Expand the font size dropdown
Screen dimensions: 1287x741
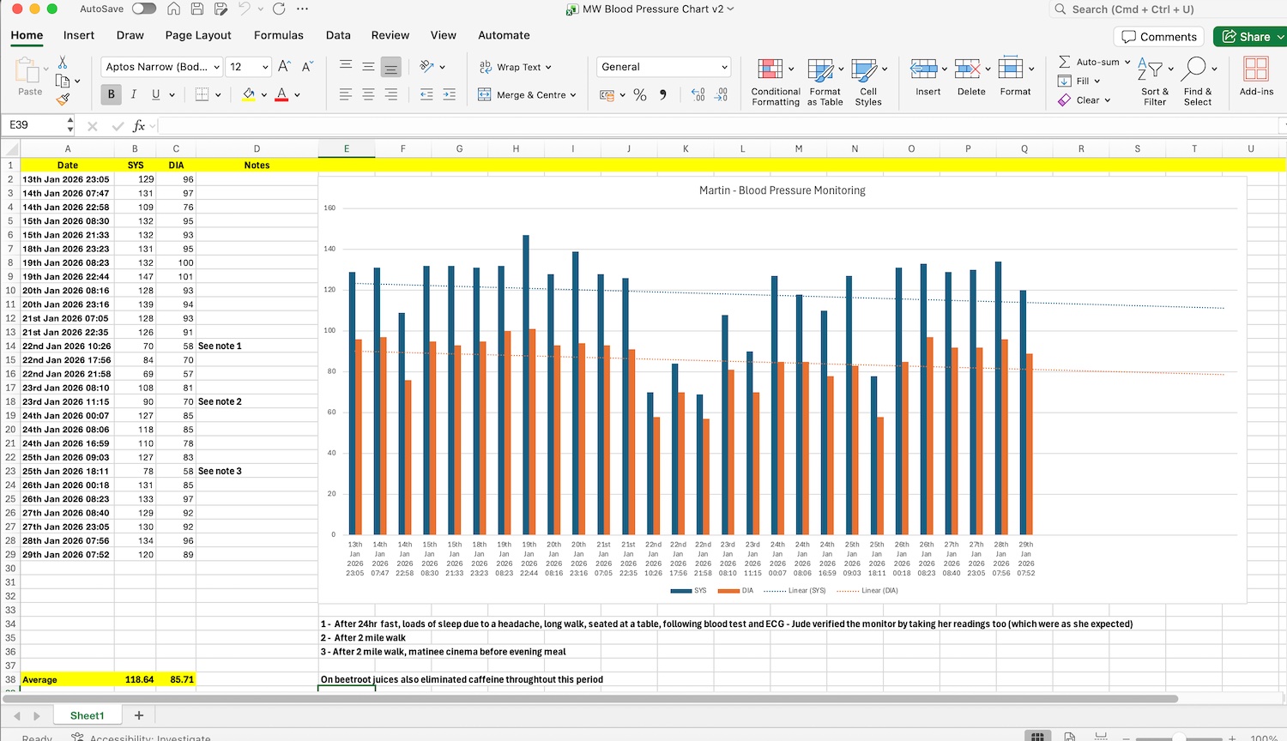click(265, 67)
